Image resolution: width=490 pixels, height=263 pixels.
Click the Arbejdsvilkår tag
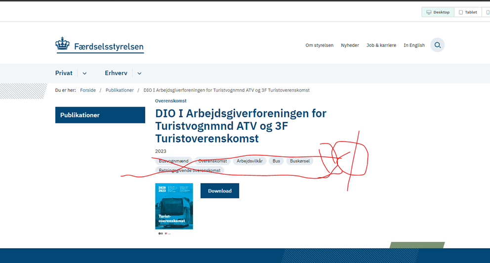click(x=249, y=161)
